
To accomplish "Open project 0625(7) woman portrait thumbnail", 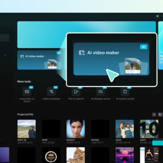I will pyautogui.click(x=76, y=129).
